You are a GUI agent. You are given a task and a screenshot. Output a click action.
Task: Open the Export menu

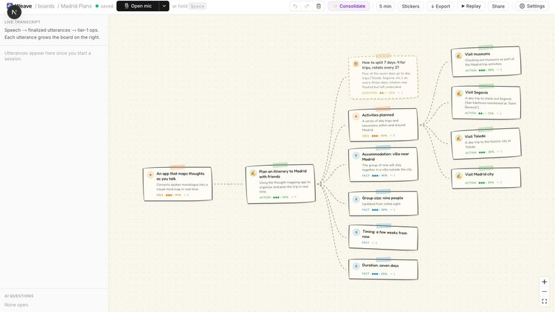441,6
